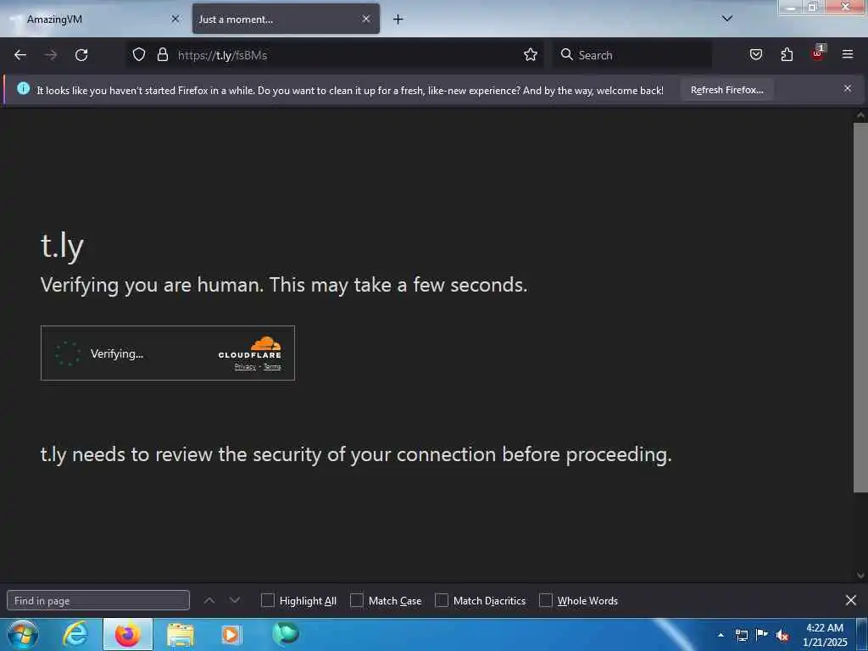868x651 pixels.
Task: Click the t.ly heading text
Action: click(62, 245)
